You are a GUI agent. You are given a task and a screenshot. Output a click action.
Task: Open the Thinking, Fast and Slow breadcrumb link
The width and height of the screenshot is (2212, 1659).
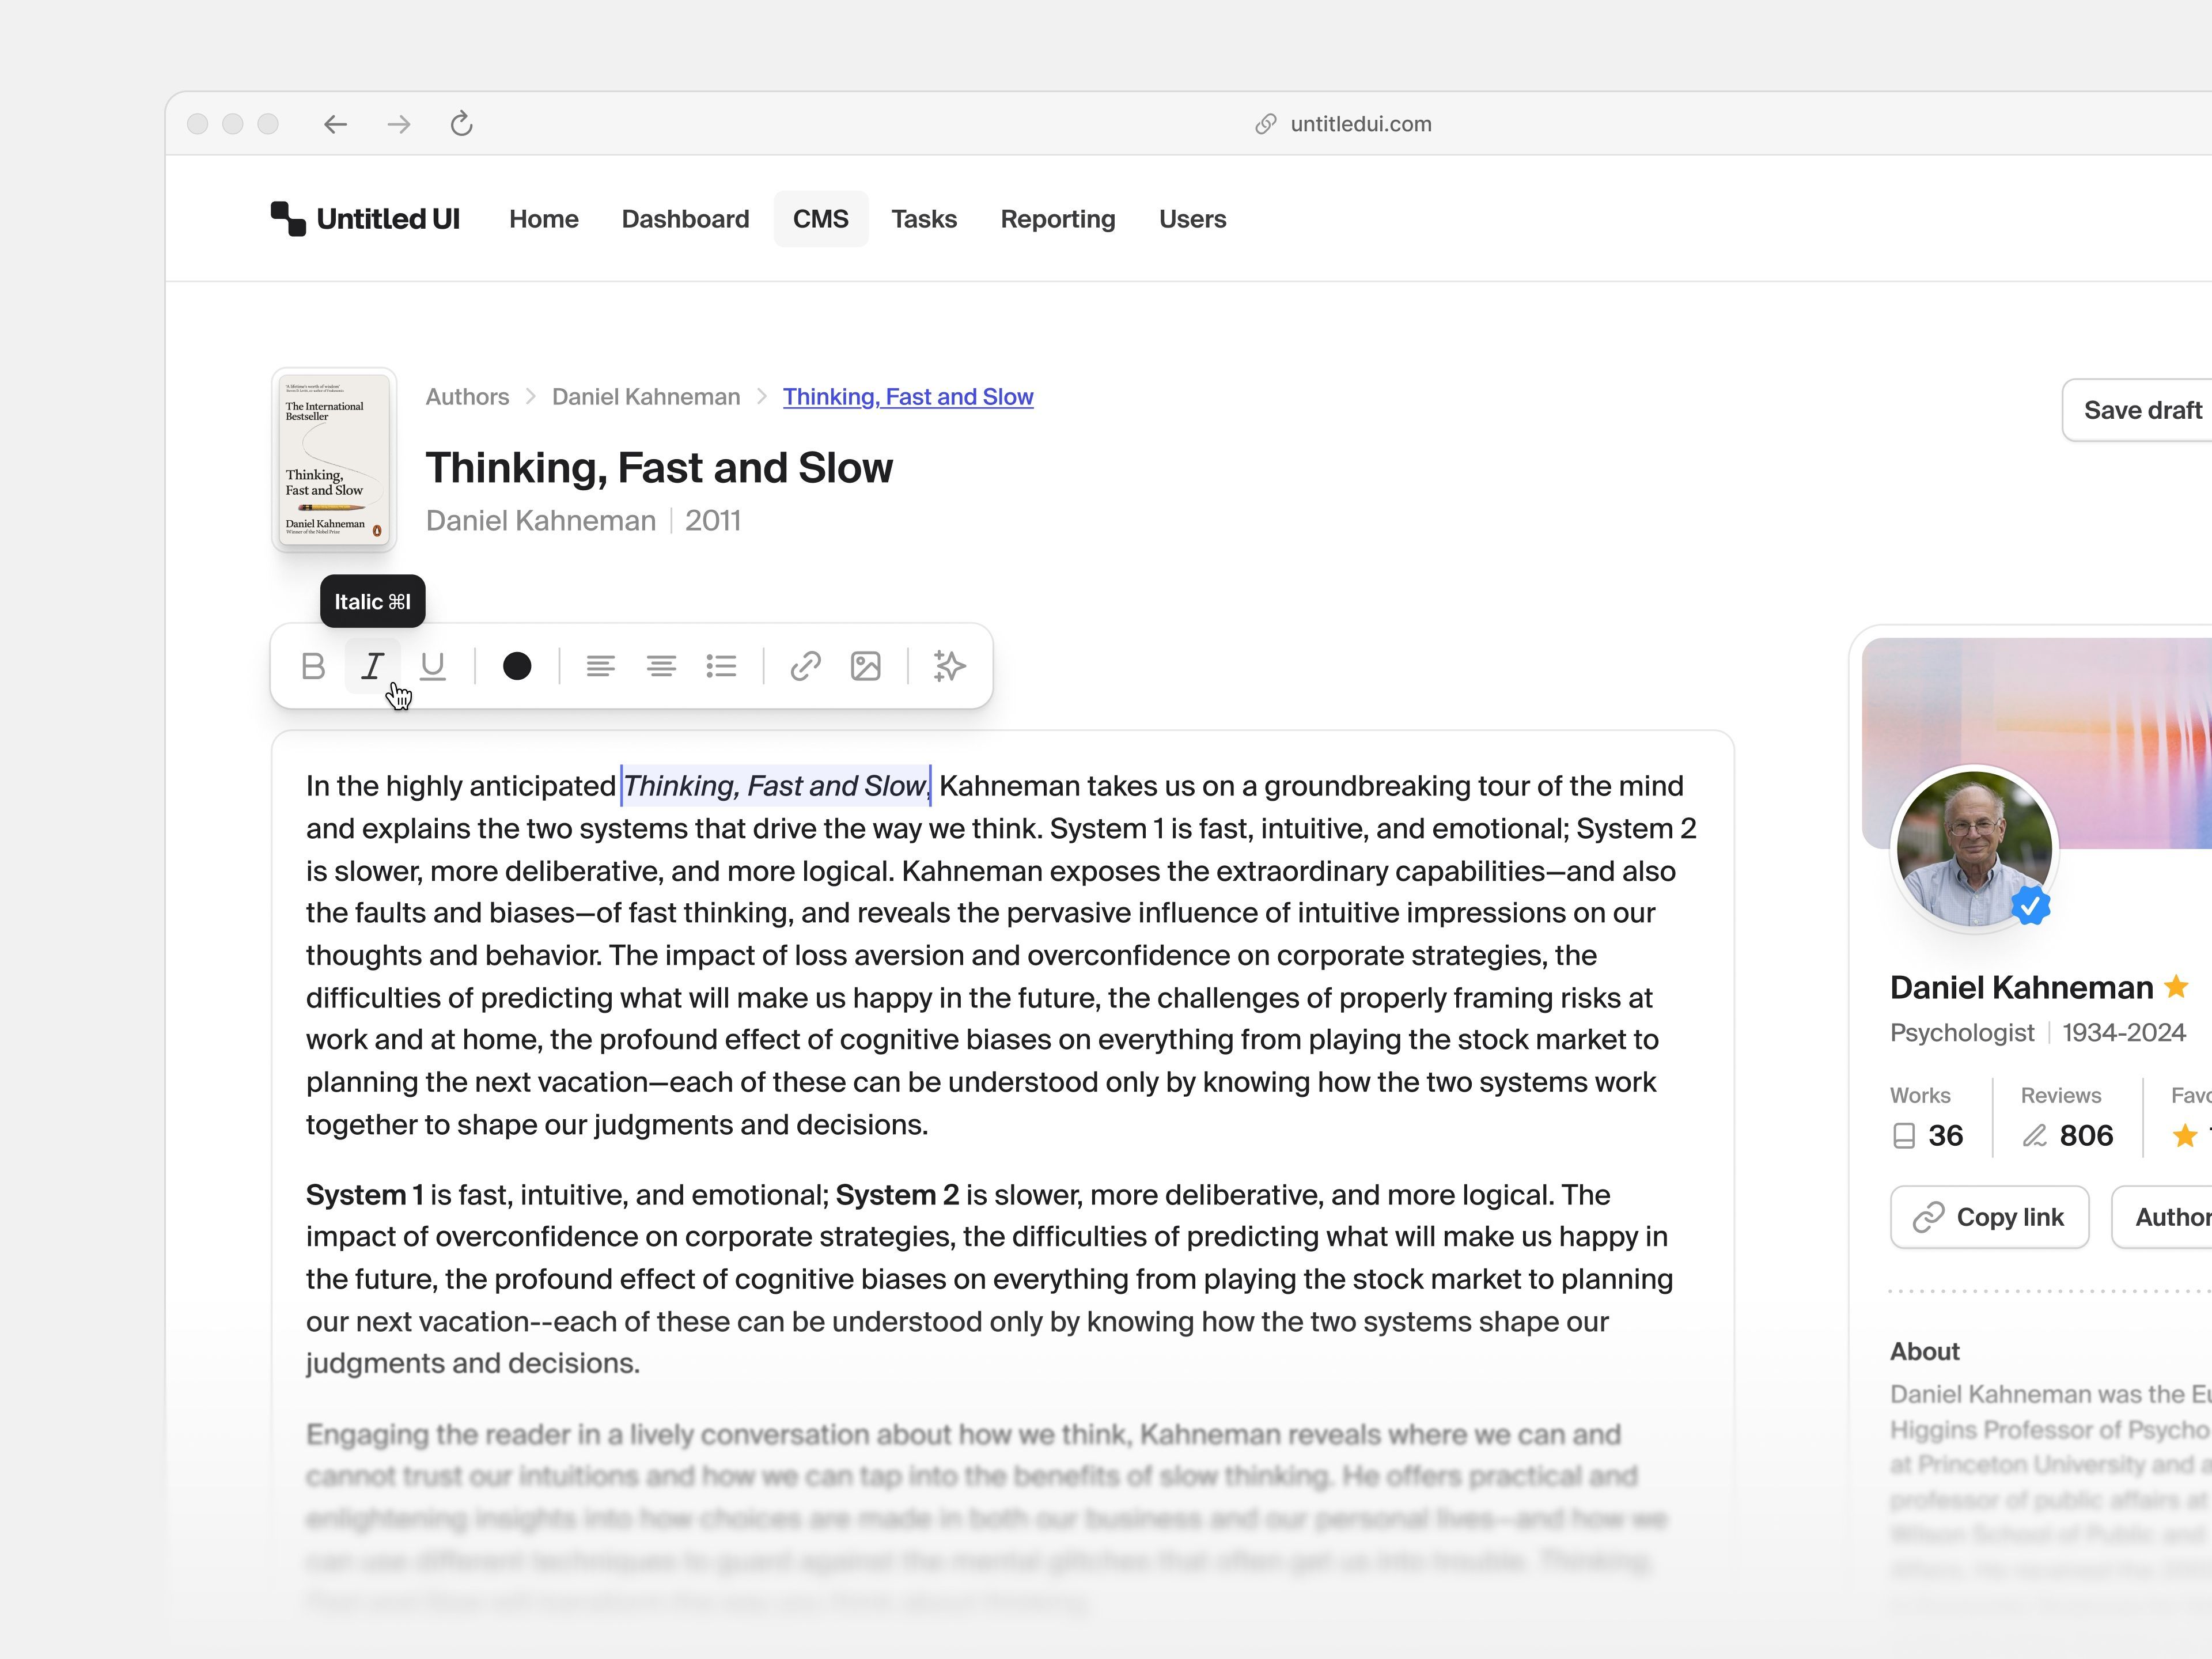click(907, 397)
